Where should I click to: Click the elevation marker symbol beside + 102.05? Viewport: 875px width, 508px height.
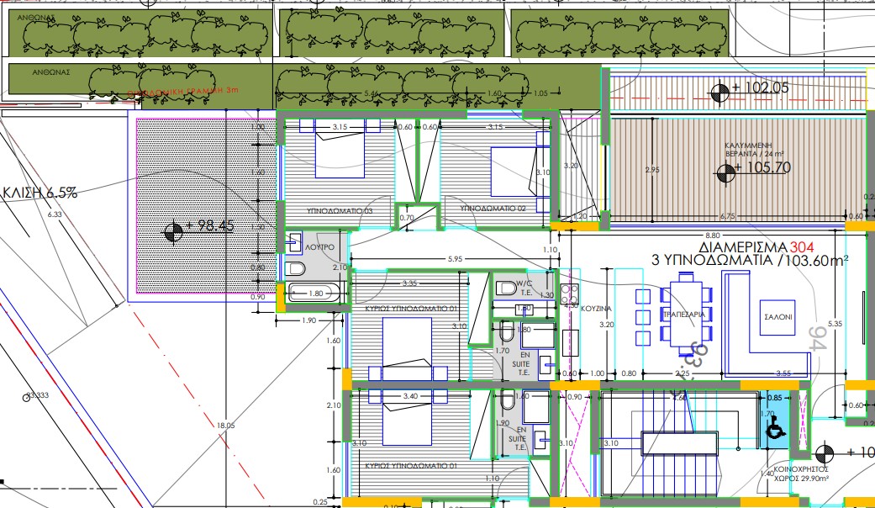(x=720, y=93)
